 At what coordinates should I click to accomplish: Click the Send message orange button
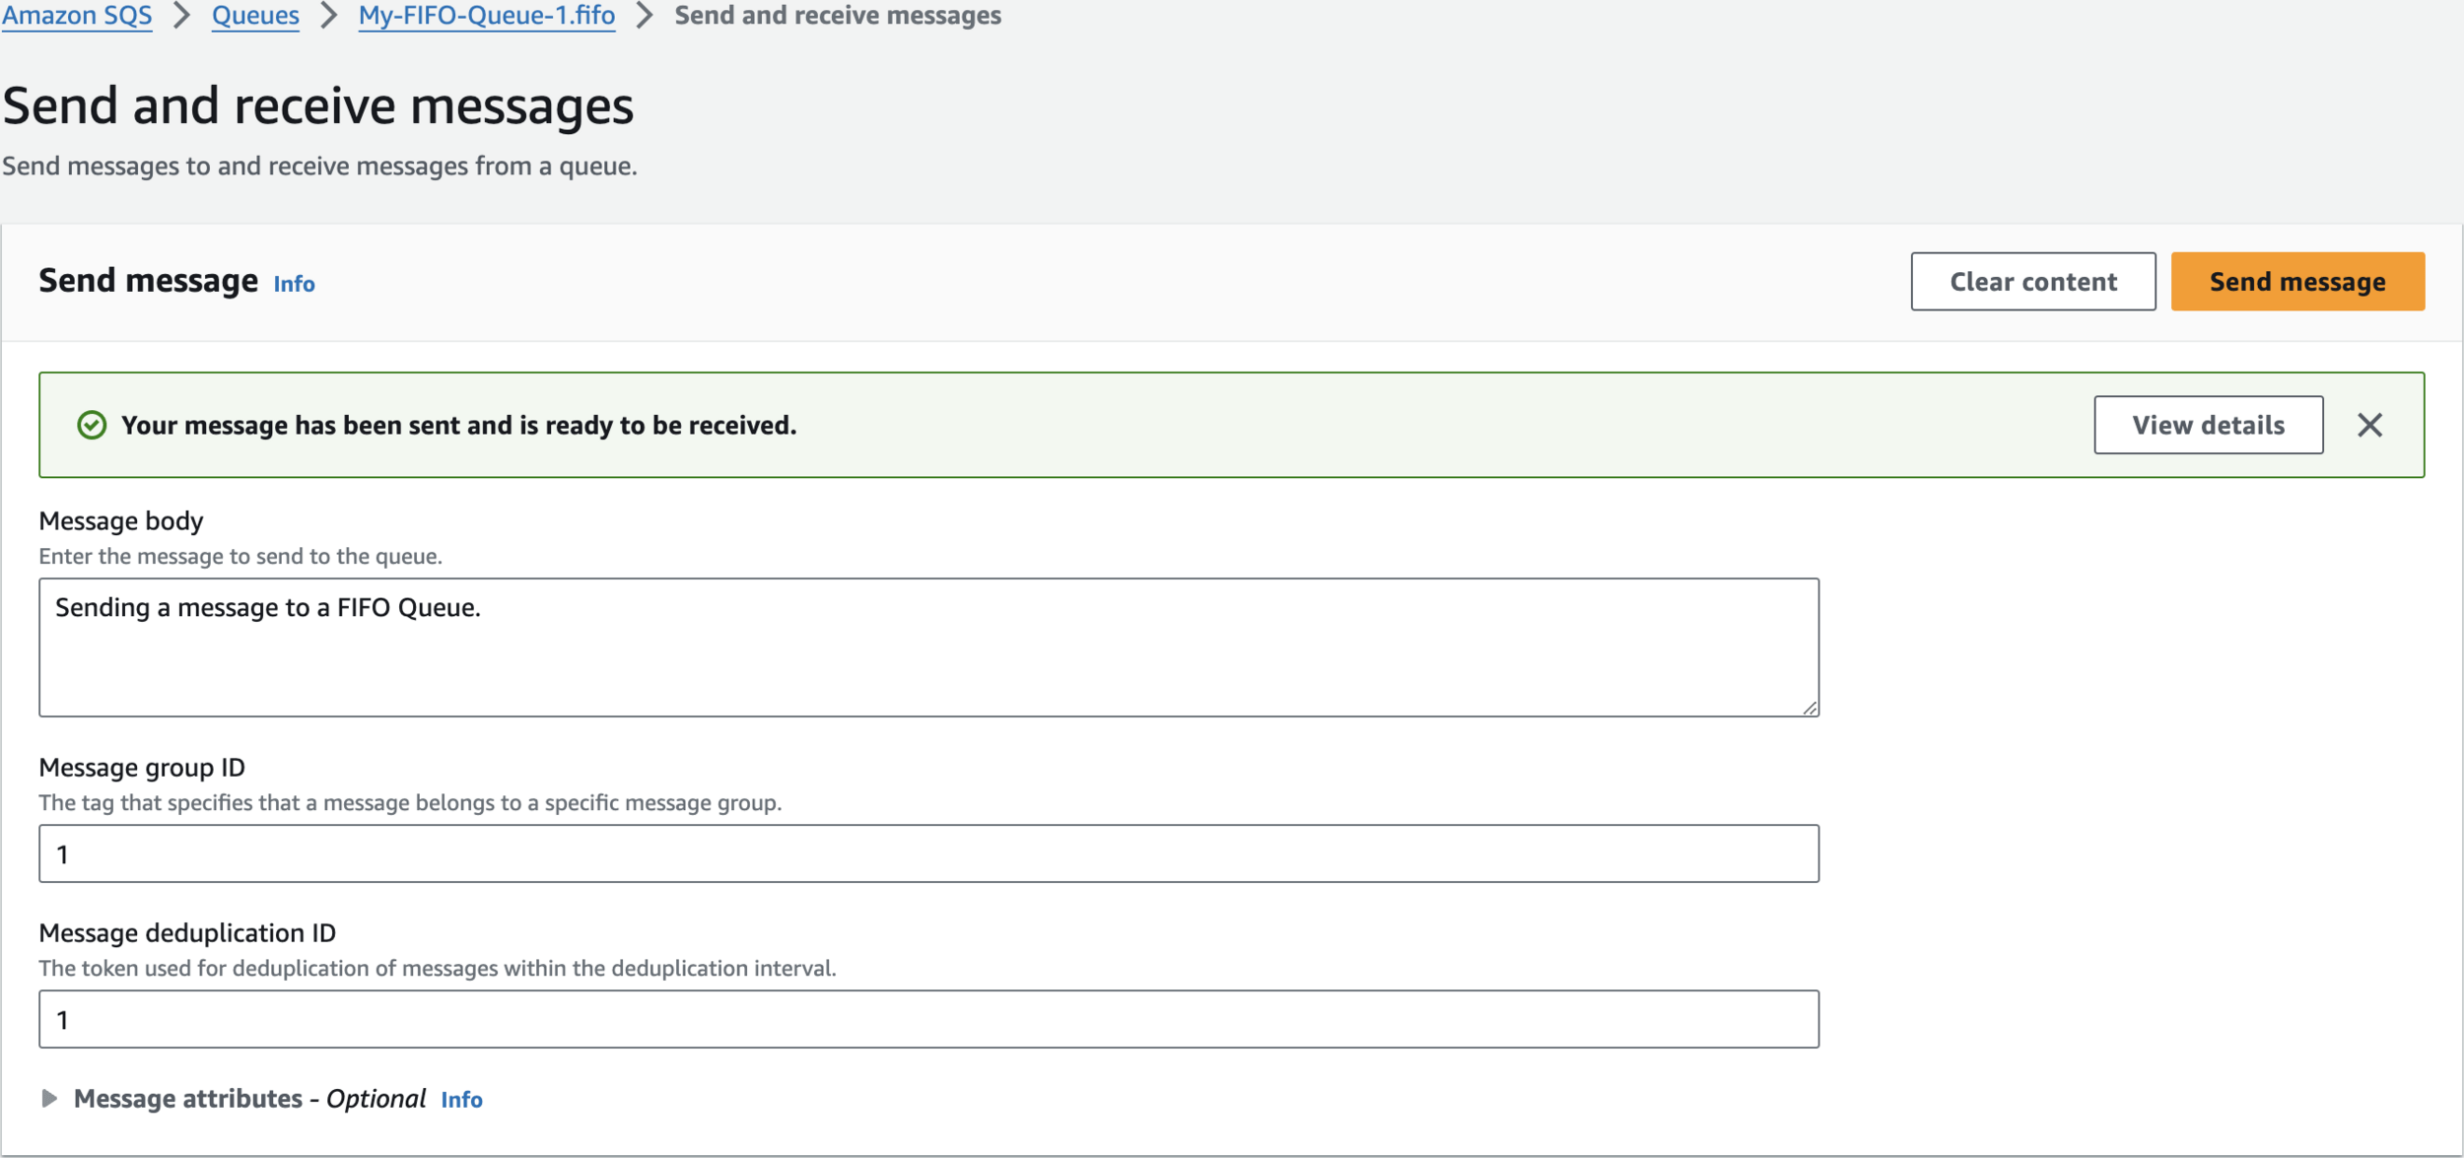tap(2296, 282)
